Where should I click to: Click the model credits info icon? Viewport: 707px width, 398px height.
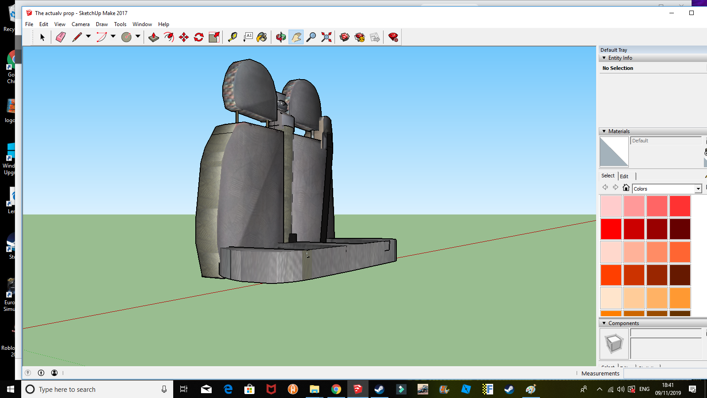pyautogui.click(x=41, y=373)
